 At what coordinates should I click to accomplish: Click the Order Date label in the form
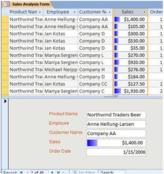point(60,151)
